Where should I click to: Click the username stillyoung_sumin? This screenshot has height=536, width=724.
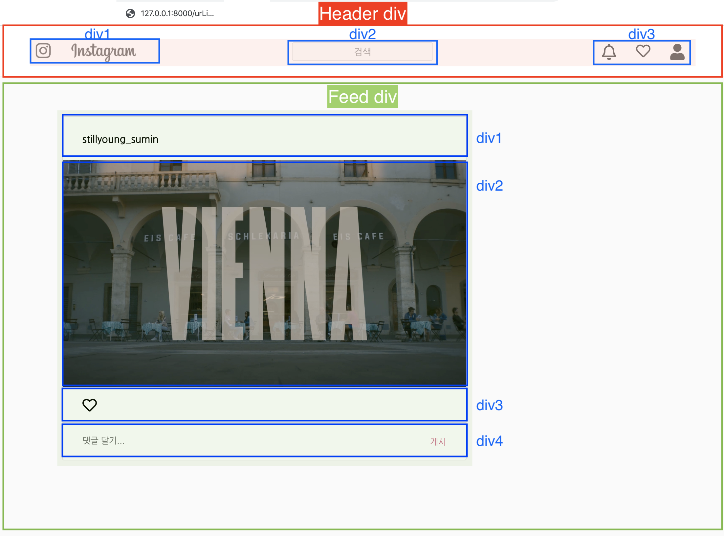tap(120, 139)
